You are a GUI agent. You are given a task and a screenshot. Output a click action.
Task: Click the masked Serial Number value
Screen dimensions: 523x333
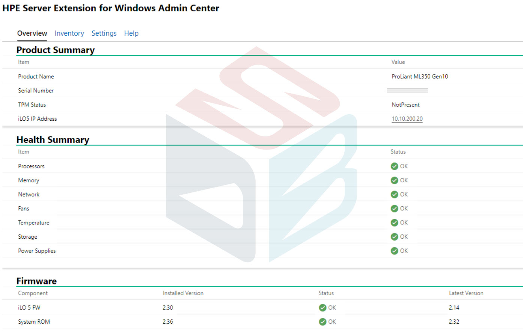[407, 90]
